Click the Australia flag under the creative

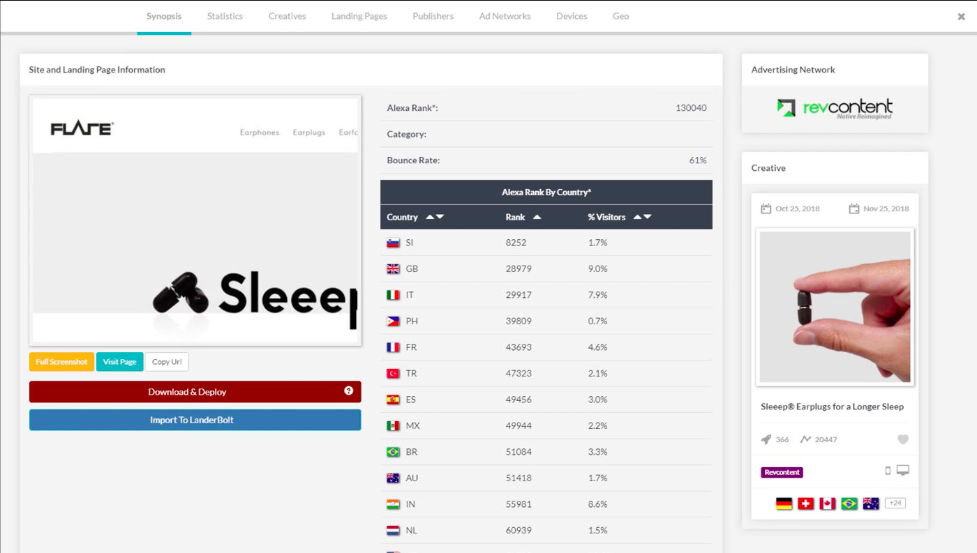(x=870, y=503)
